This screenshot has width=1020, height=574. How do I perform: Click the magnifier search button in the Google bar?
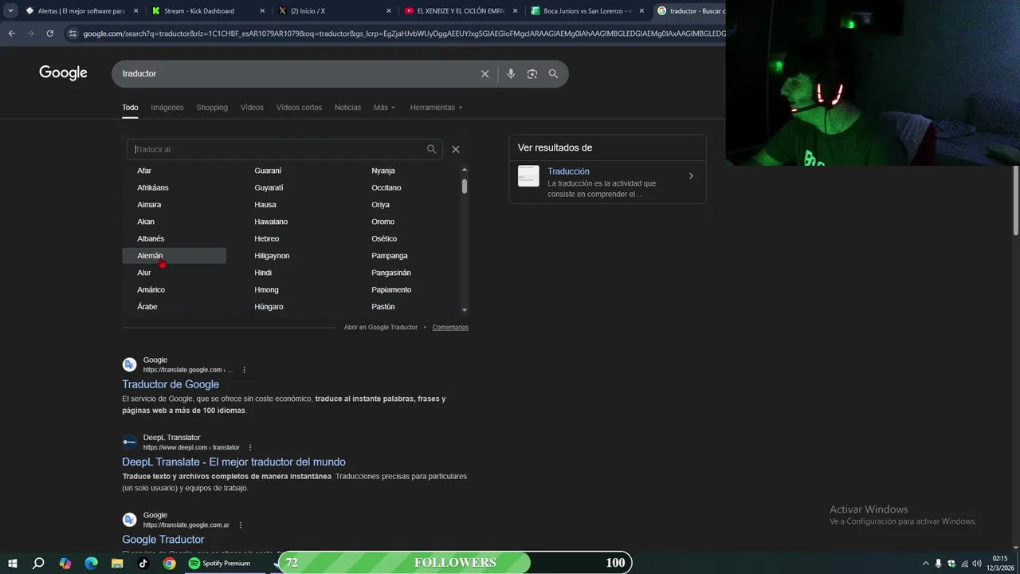553,73
